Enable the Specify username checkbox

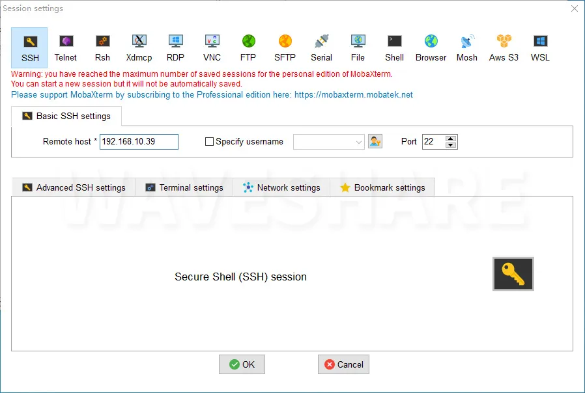point(209,142)
